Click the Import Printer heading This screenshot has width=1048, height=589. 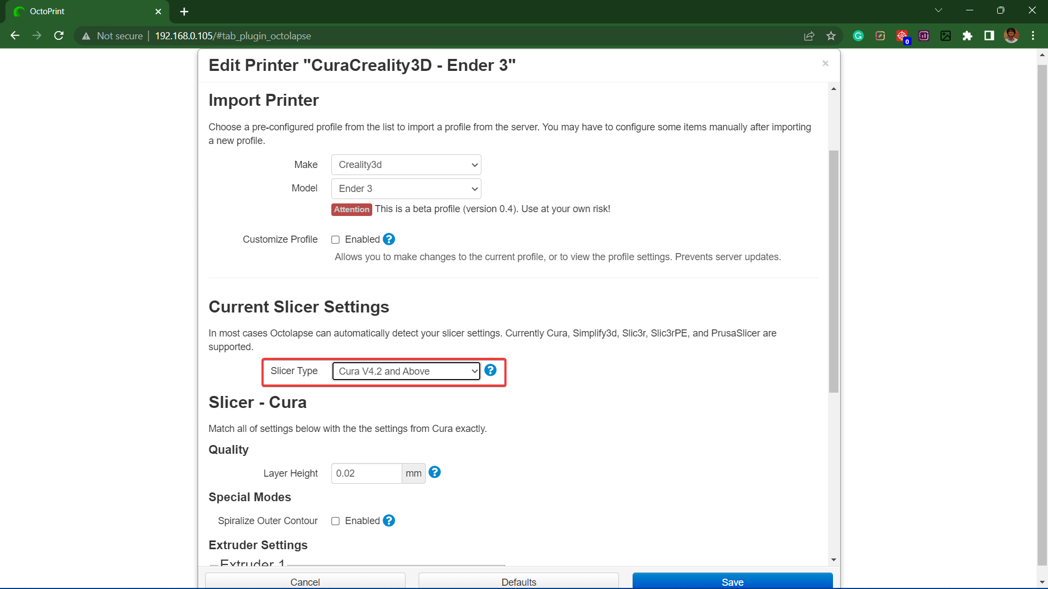(x=264, y=100)
